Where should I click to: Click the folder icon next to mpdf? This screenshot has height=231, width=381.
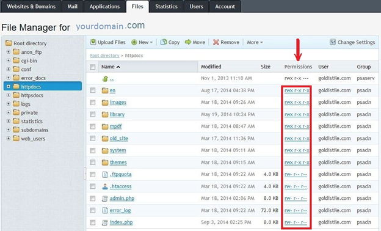coord(105,127)
